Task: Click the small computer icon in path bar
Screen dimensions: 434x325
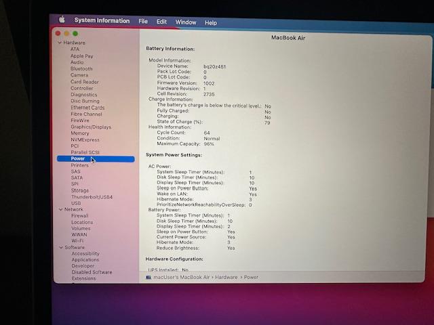Action: point(149,277)
